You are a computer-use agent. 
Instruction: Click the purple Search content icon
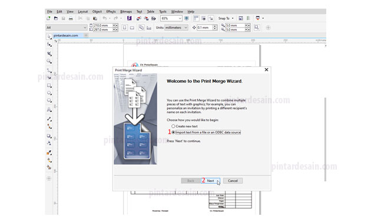[129, 18]
